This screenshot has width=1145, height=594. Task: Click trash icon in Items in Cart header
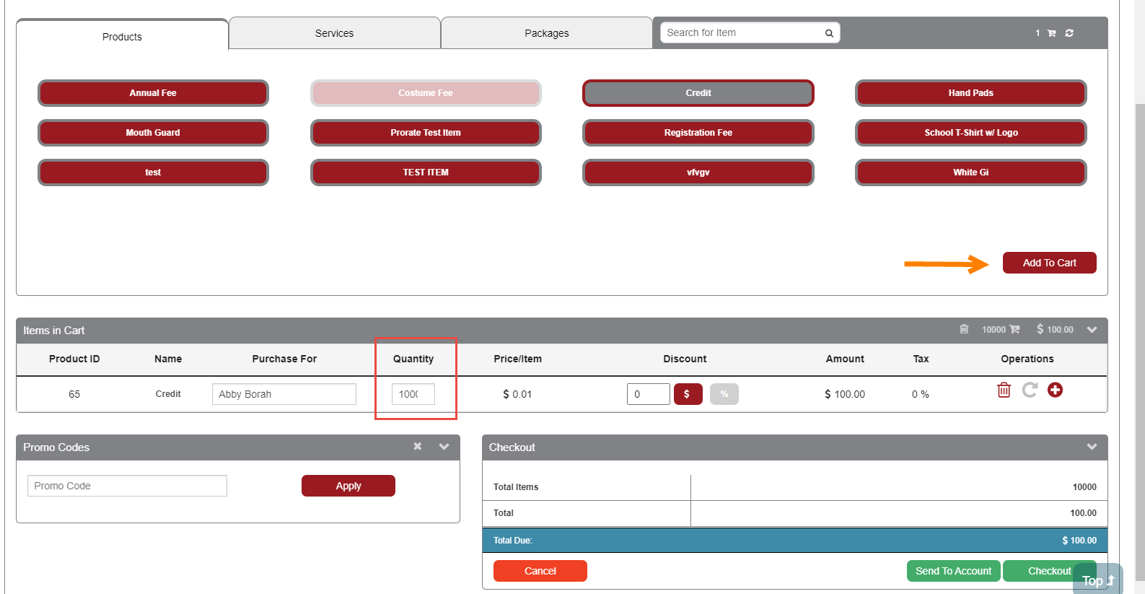(964, 329)
